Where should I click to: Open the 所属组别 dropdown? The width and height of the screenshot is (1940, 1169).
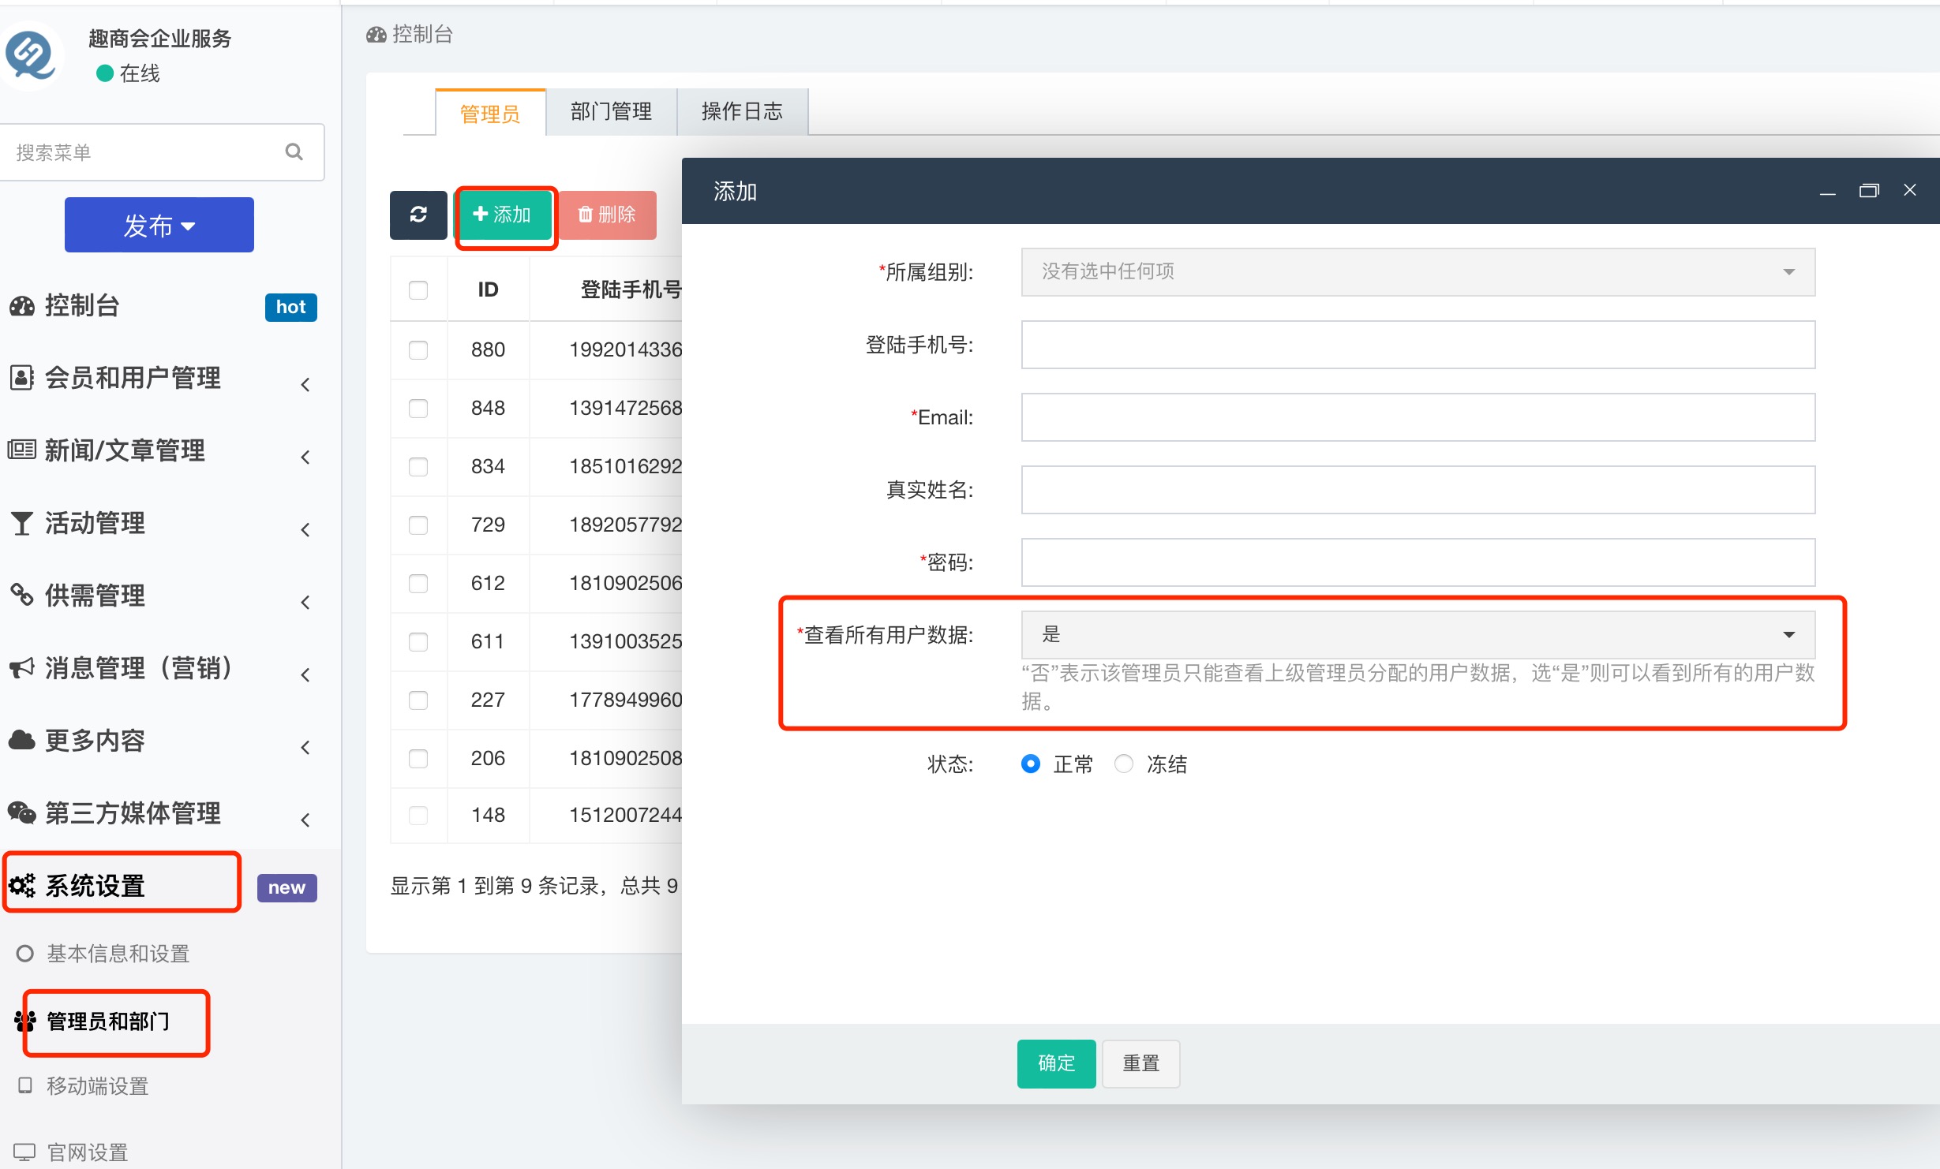(1418, 272)
